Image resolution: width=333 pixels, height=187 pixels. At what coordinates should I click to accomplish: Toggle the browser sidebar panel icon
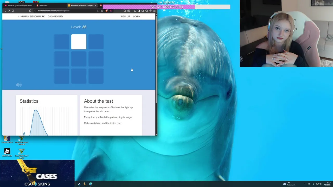pyautogui.click(x=139, y=11)
